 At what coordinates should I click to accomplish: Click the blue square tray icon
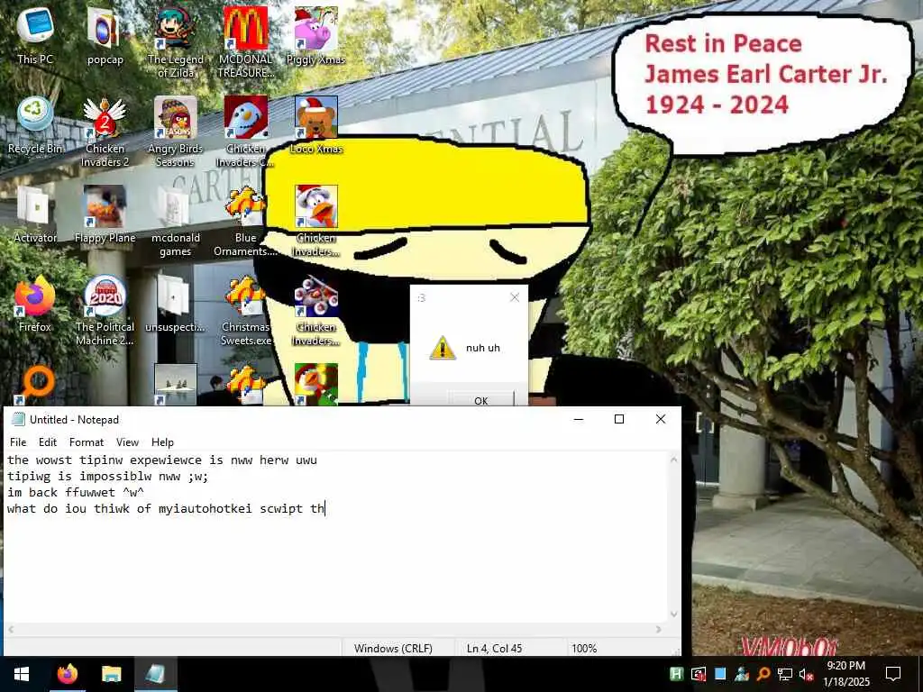tap(720, 674)
